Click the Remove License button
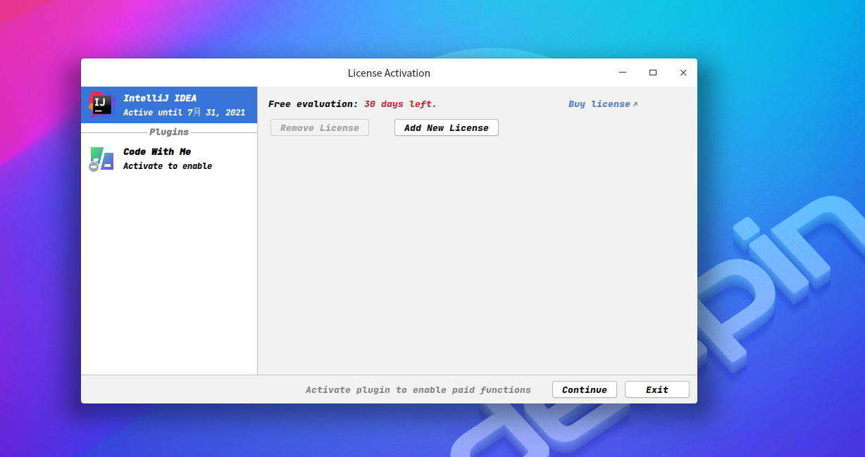The height and width of the screenshot is (457, 865). coord(320,127)
